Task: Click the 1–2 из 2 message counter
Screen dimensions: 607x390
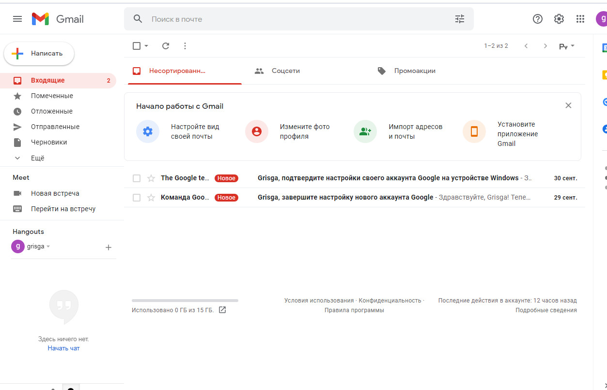Action: (496, 46)
